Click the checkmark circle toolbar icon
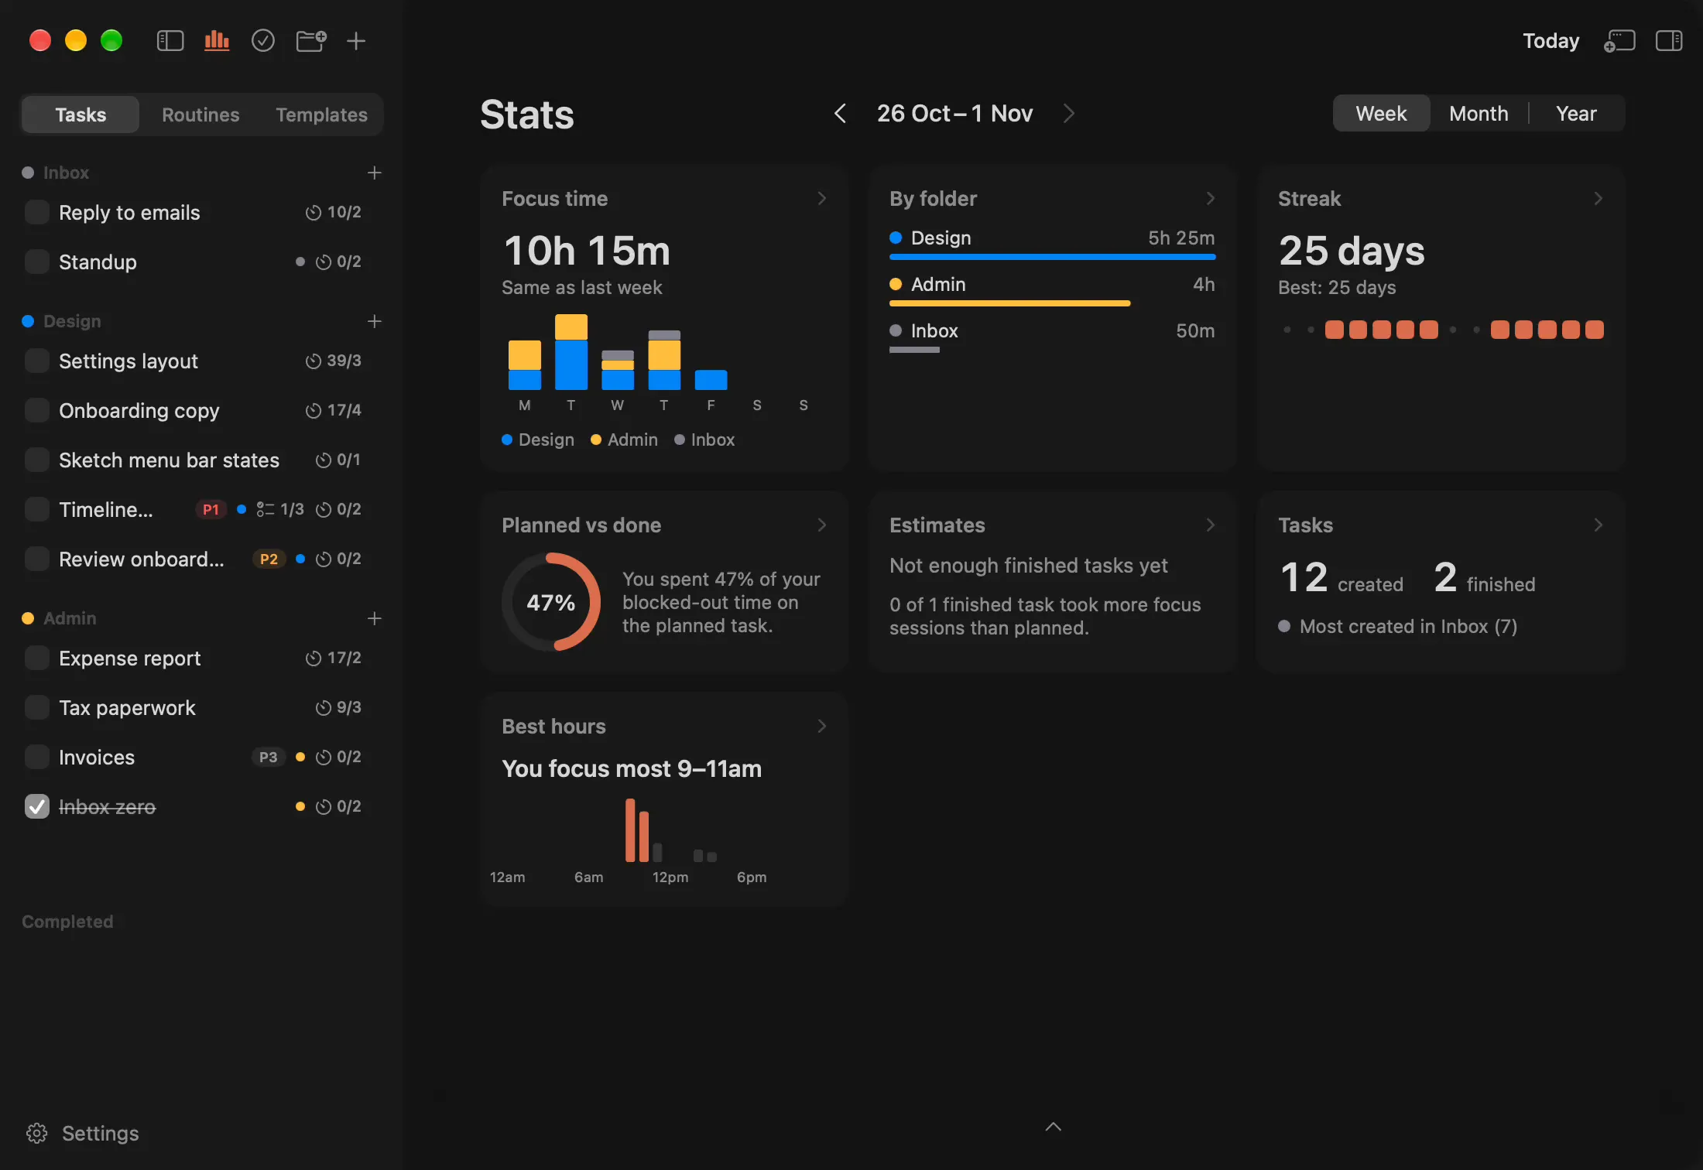 [x=263, y=40]
